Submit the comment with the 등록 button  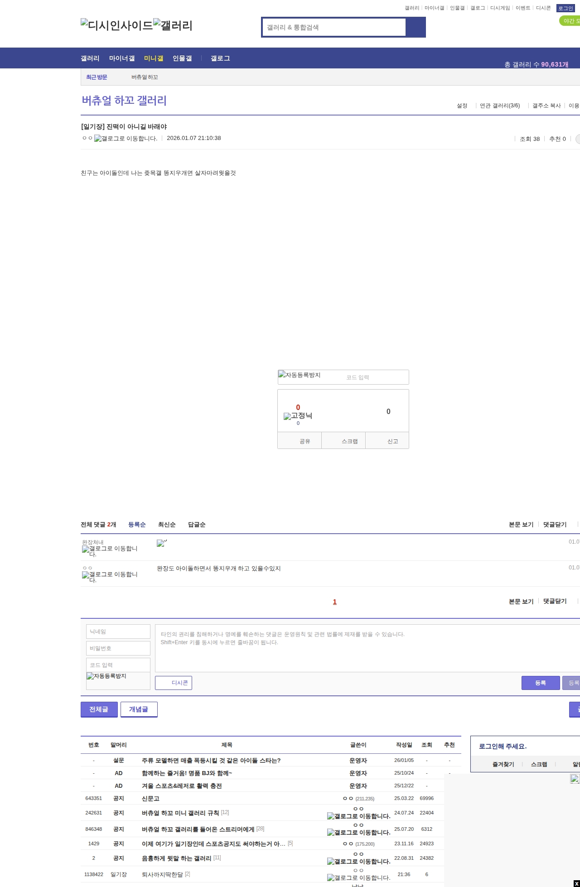540,683
